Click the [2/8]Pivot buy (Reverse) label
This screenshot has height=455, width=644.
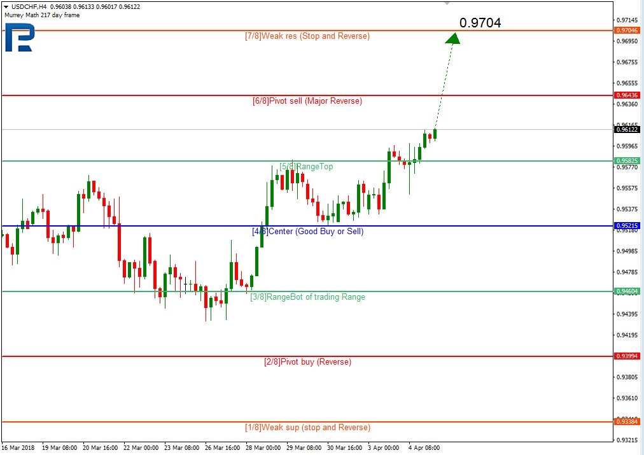click(307, 362)
